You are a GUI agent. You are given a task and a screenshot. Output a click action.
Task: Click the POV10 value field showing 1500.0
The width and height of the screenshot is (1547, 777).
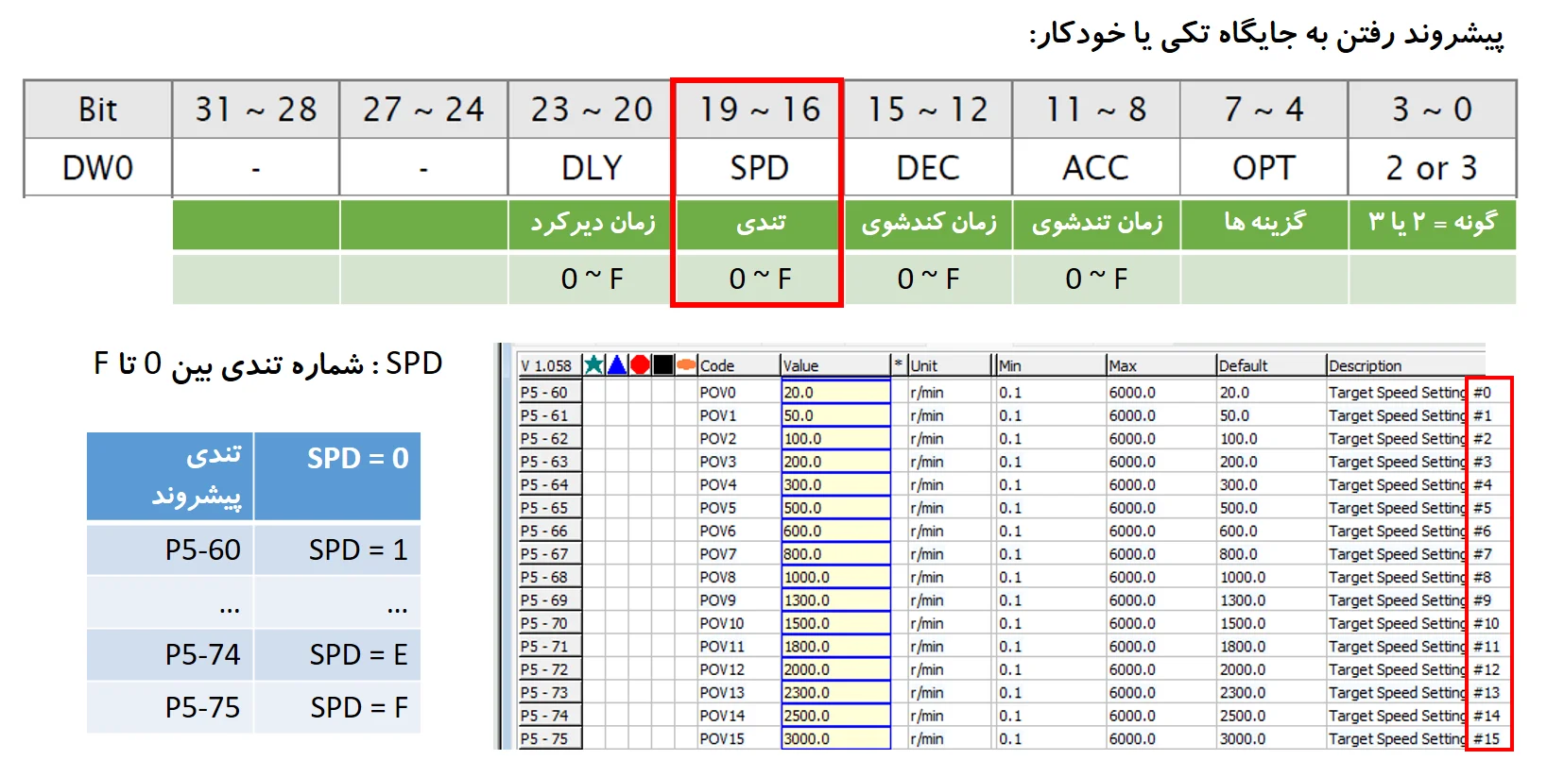point(835,624)
